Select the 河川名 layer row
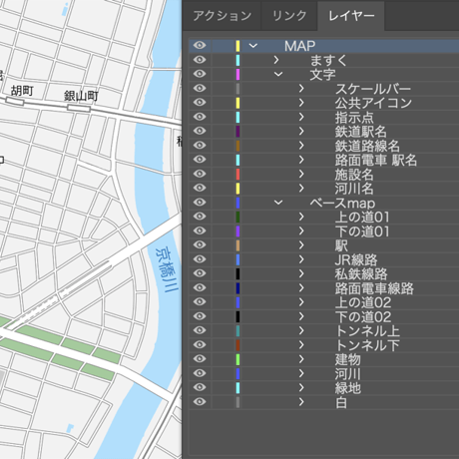The width and height of the screenshot is (459, 459). coord(324,189)
